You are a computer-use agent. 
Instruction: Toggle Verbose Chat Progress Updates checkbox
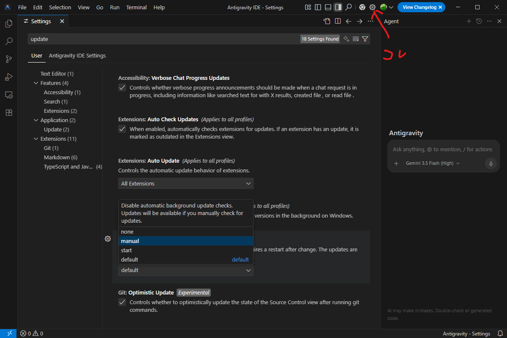tap(122, 88)
